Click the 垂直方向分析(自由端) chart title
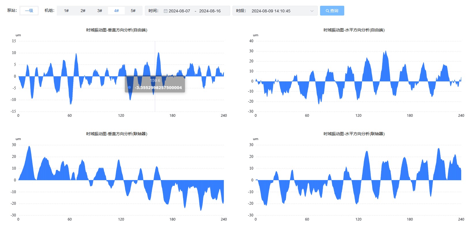The image size is (471, 226). coord(117,30)
